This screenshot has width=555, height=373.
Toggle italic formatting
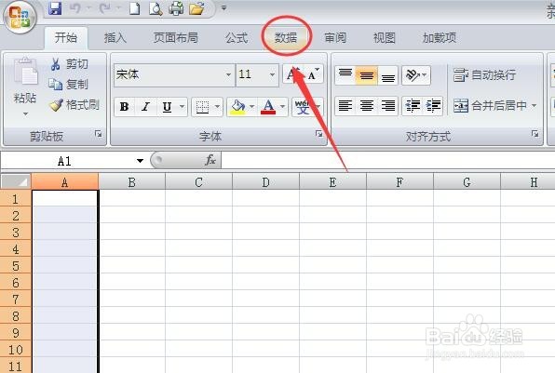(146, 106)
